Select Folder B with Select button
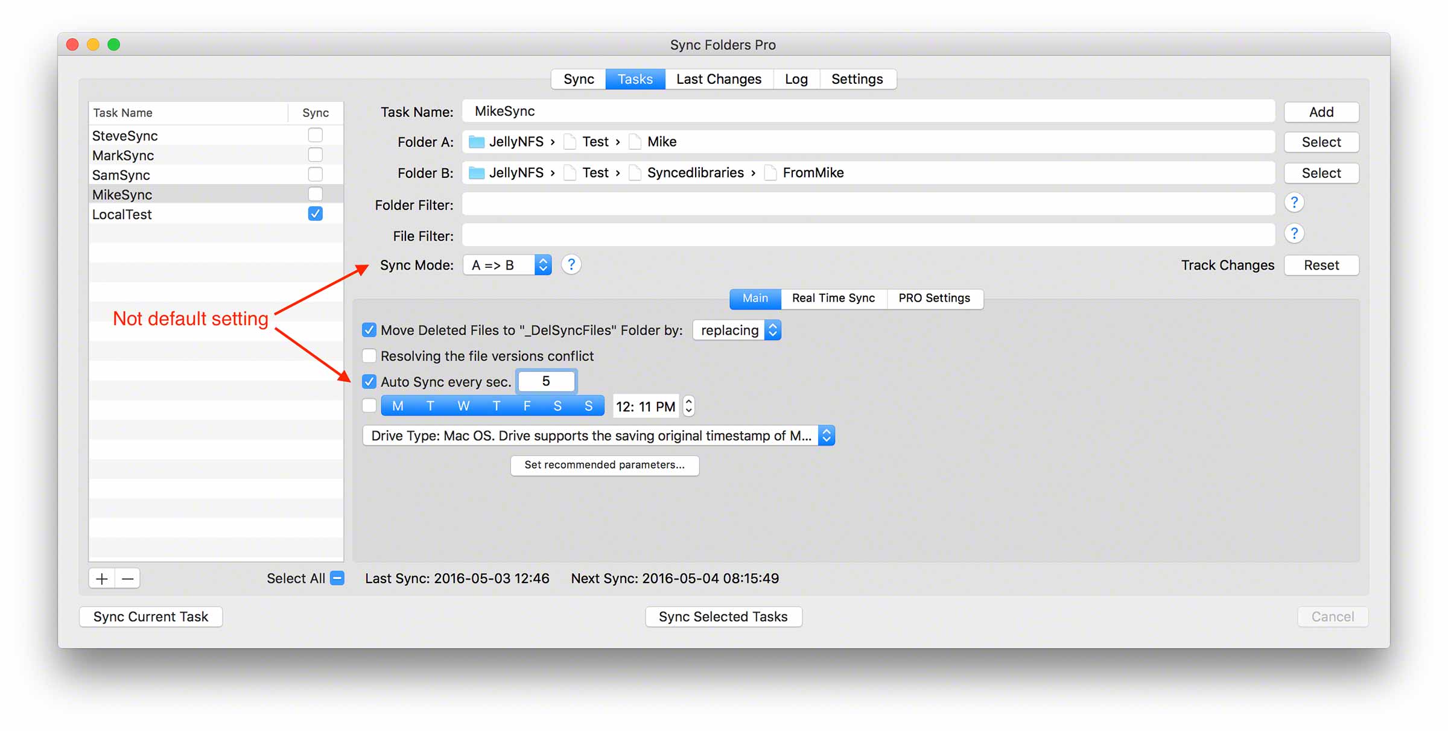The width and height of the screenshot is (1448, 731). [x=1321, y=174]
